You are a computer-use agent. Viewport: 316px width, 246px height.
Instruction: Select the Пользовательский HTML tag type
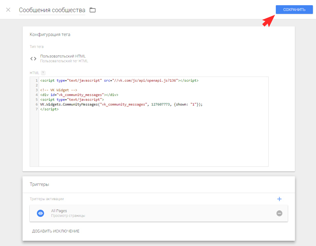pos(63,56)
